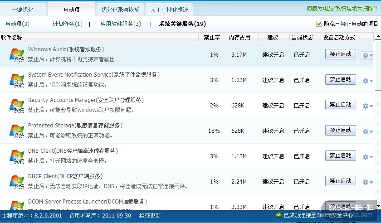Click 检查更新 in the status bar
Screen dimensions: 381x223
[150, 215]
